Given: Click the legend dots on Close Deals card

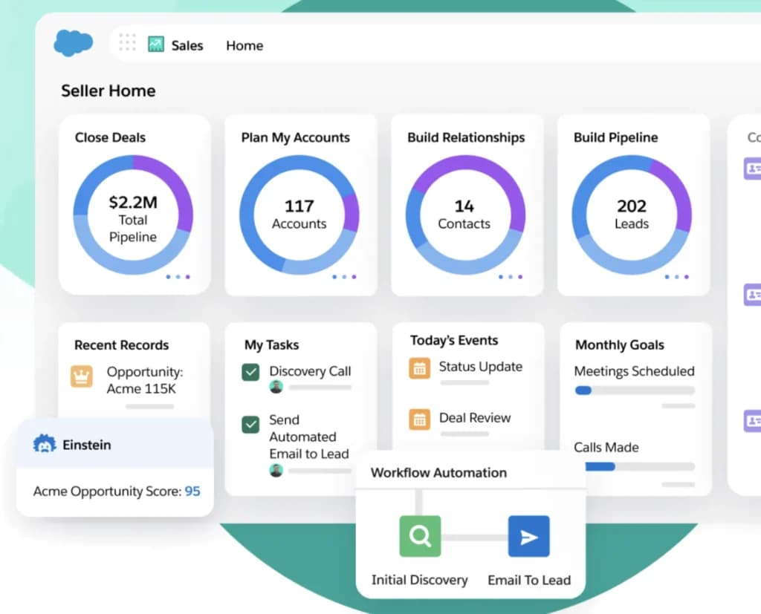Looking at the screenshot, I should point(178,277).
